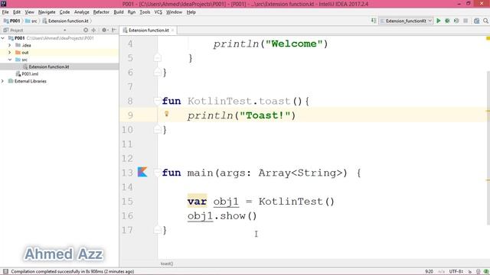Open run configuration dropdown Extension_functionKt

pos(406,21)
